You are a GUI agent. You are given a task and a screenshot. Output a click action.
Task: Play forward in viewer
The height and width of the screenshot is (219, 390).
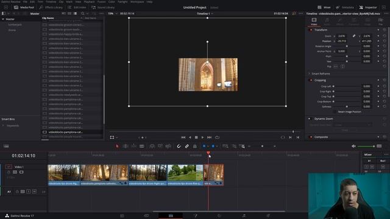pyautogui.click(x=202, y=137)
